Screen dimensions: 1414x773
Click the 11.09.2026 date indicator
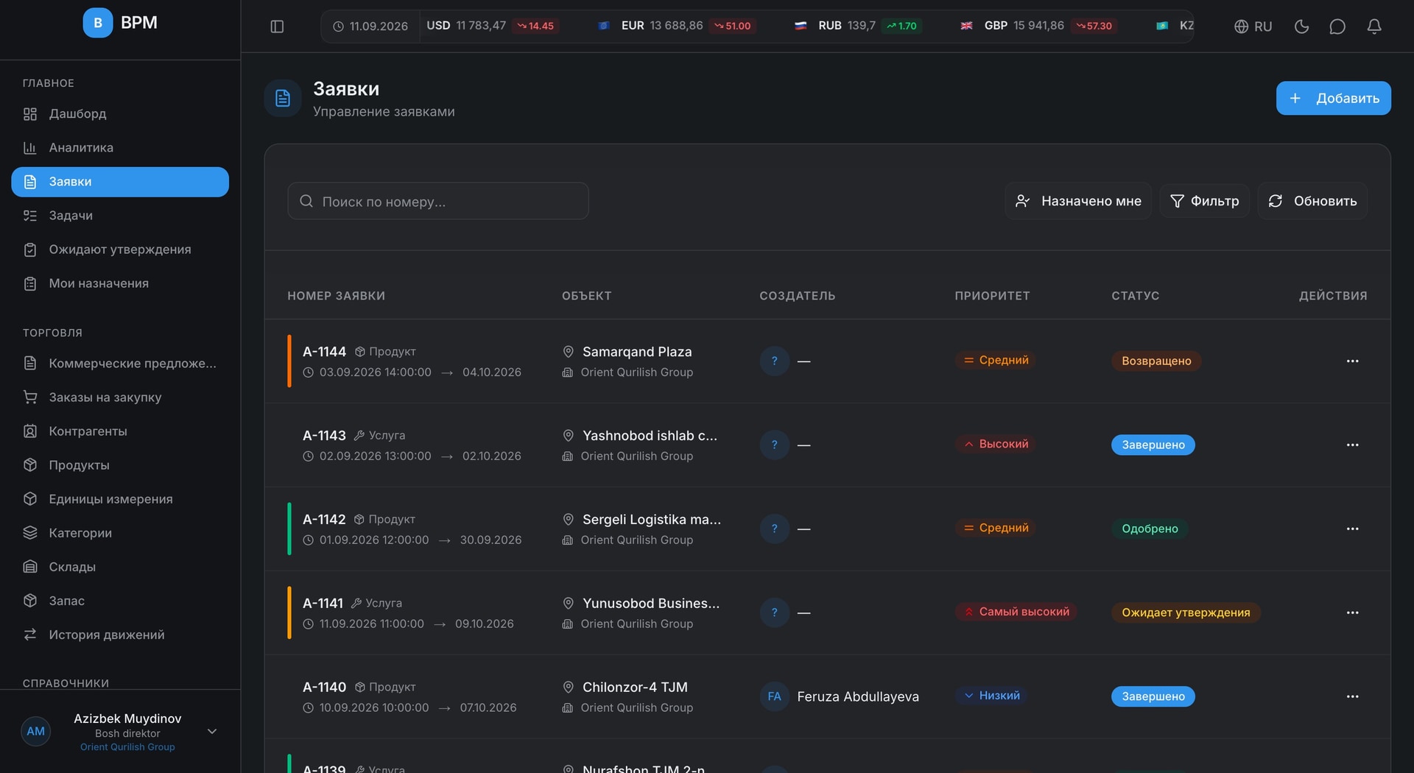(370, 27)
